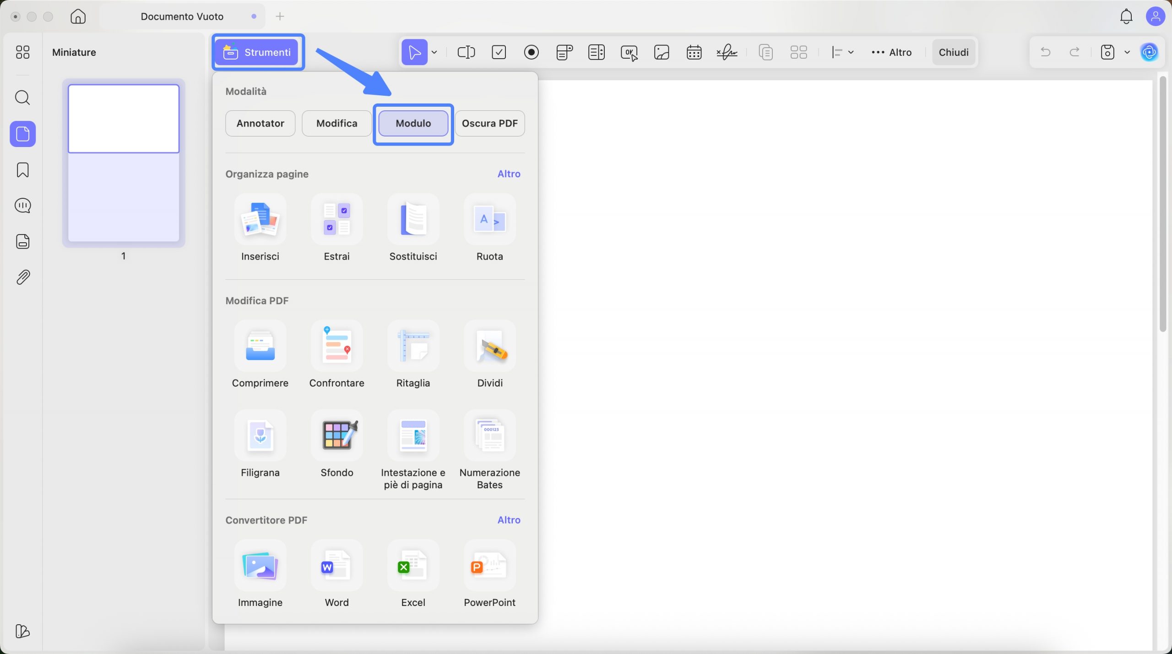This screenshot has width=1172, height=654.
Task: Select Oscura PDF mode
Action: point(489,123)
